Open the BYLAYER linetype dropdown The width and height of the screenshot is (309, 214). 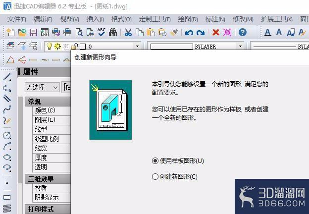pos(280,47)
